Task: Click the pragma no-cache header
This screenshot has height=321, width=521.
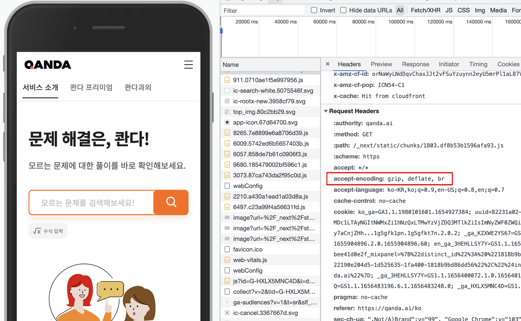Action: pyautogui.click(x=361, y=297)
